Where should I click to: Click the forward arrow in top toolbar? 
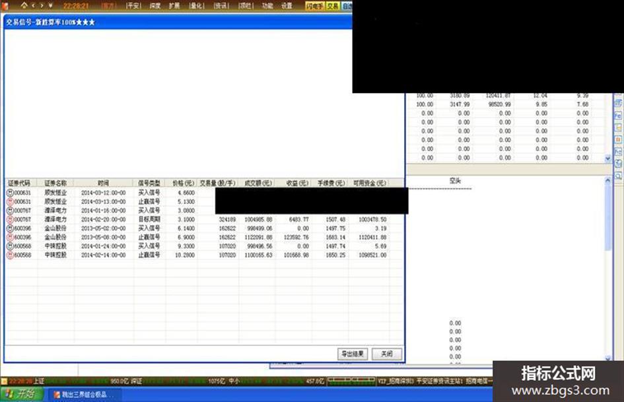42,5
